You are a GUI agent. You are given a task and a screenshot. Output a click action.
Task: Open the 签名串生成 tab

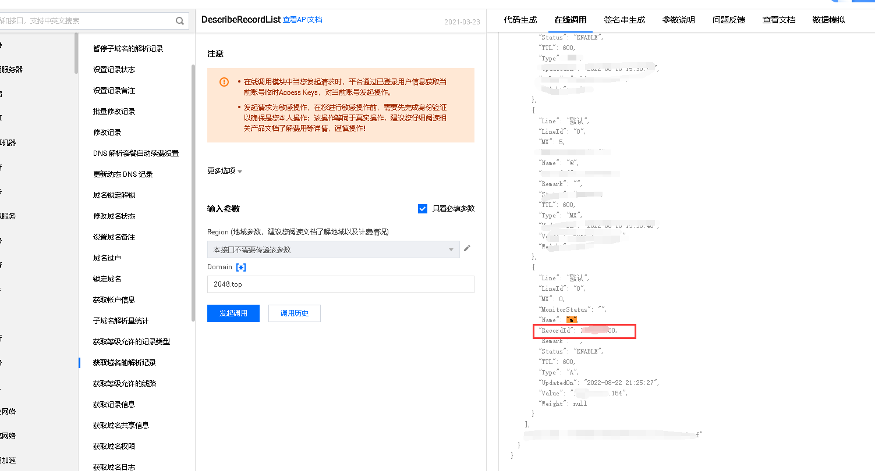(625, 20)
